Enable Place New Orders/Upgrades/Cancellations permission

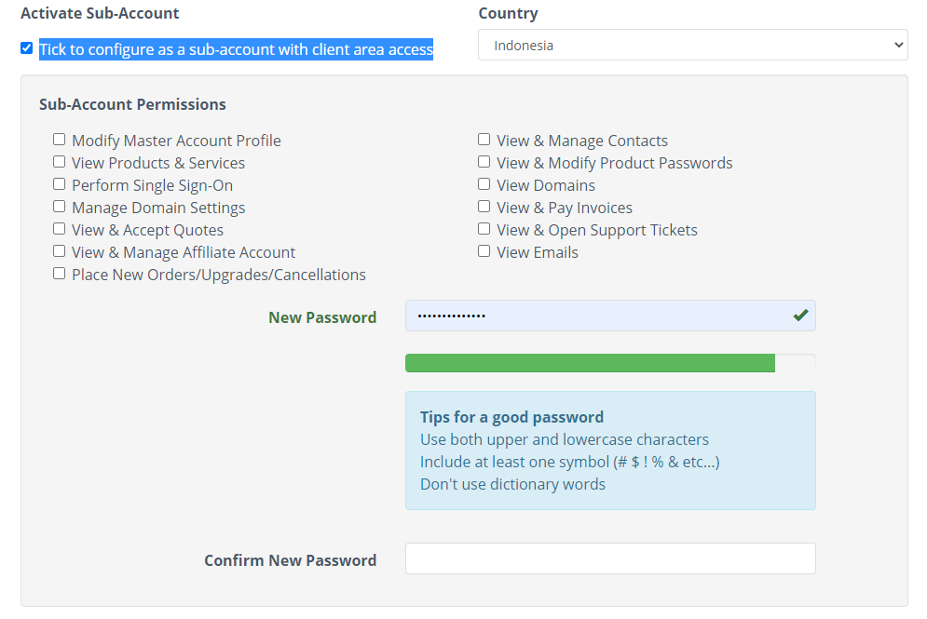(x=60, y=274)
